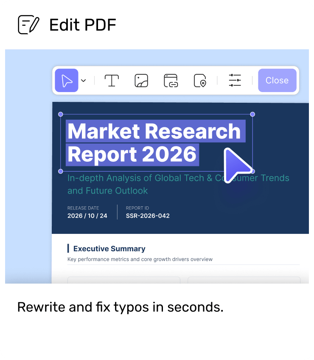Select the arrow pointer tool
Image resolution: width=314 pixels, height=360 pixels.
pos(67,80)
